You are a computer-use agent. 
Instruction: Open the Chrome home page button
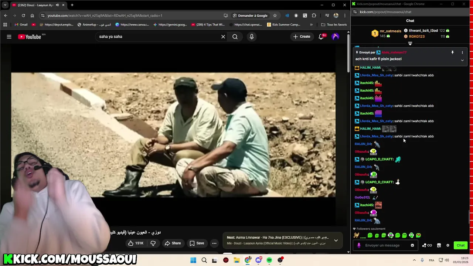[32, 16]
